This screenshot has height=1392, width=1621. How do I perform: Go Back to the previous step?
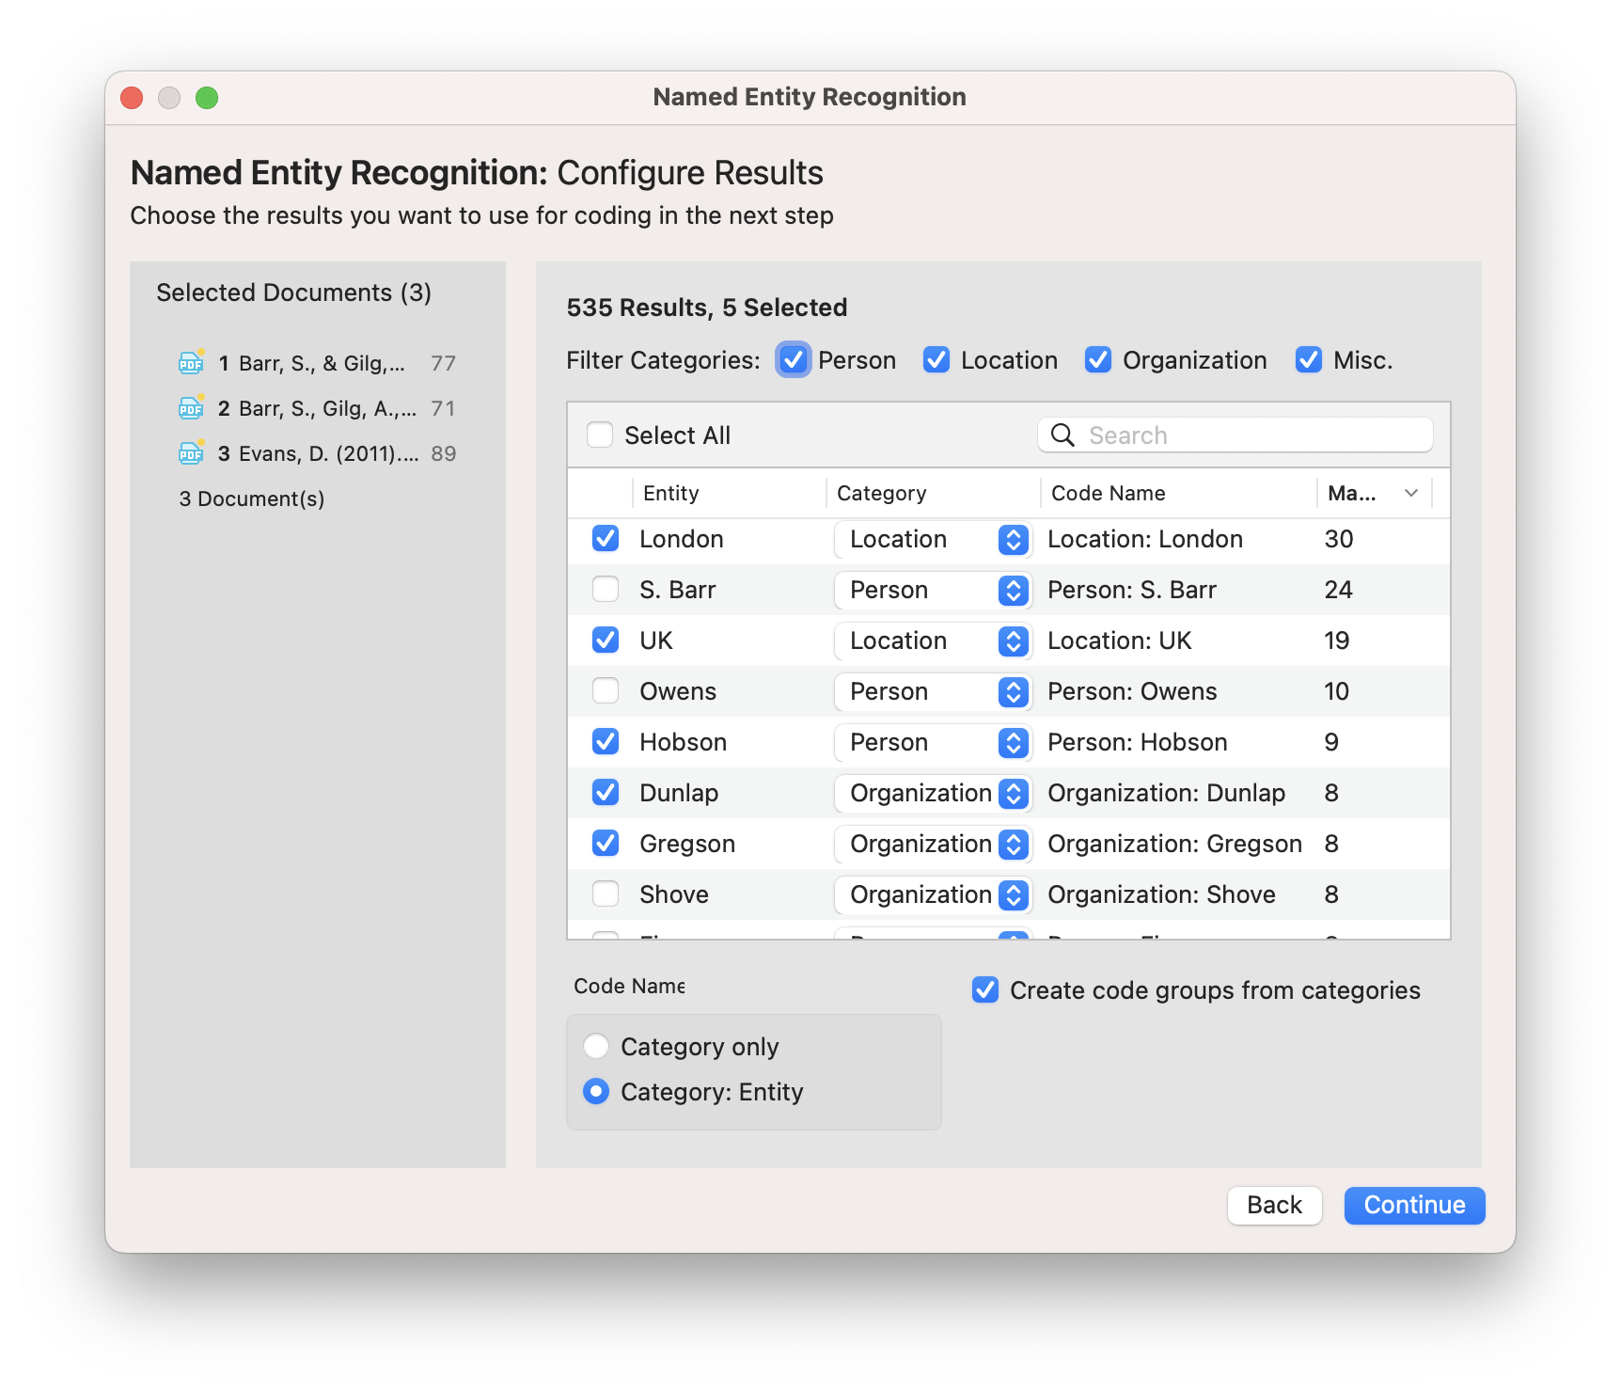[x=1274, y=1205]
